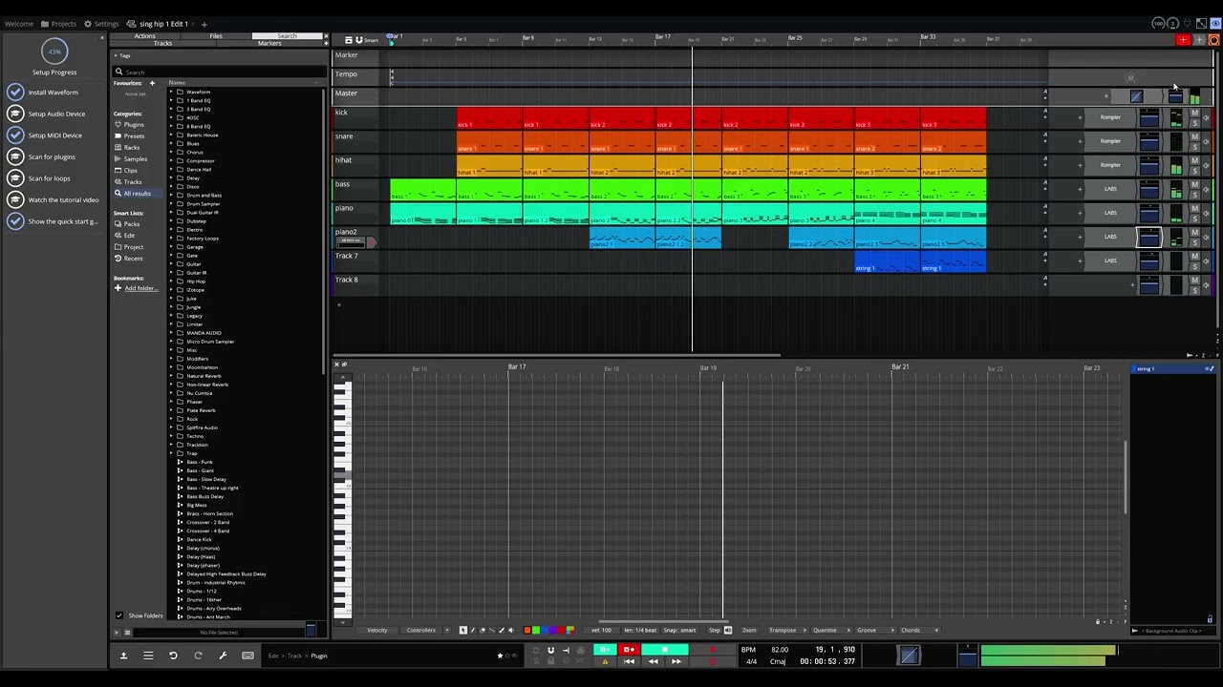
Task: Click Watch the tutorial video
Action: pos(63,199)
